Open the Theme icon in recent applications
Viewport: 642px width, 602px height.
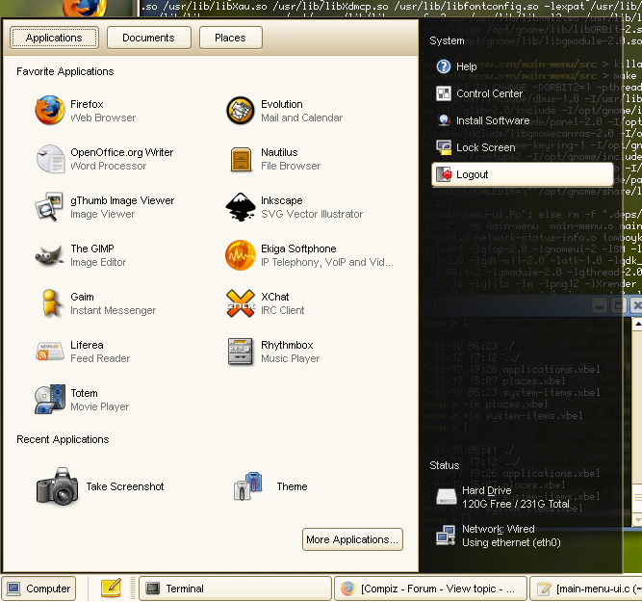(x=248, y=486)
